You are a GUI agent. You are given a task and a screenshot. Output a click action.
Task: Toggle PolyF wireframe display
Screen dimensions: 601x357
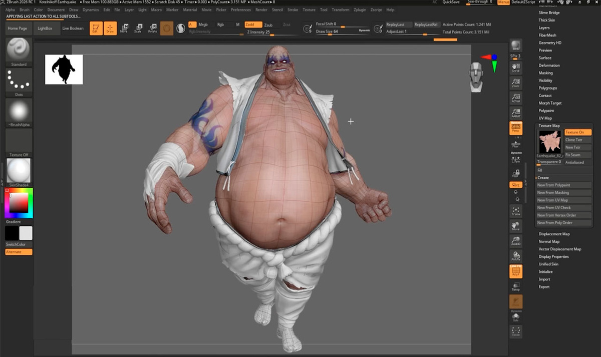coord(516,272)
